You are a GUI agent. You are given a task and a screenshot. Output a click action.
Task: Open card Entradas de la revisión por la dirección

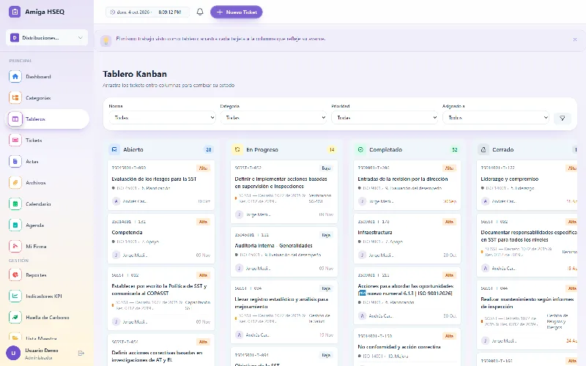(407, 185)
